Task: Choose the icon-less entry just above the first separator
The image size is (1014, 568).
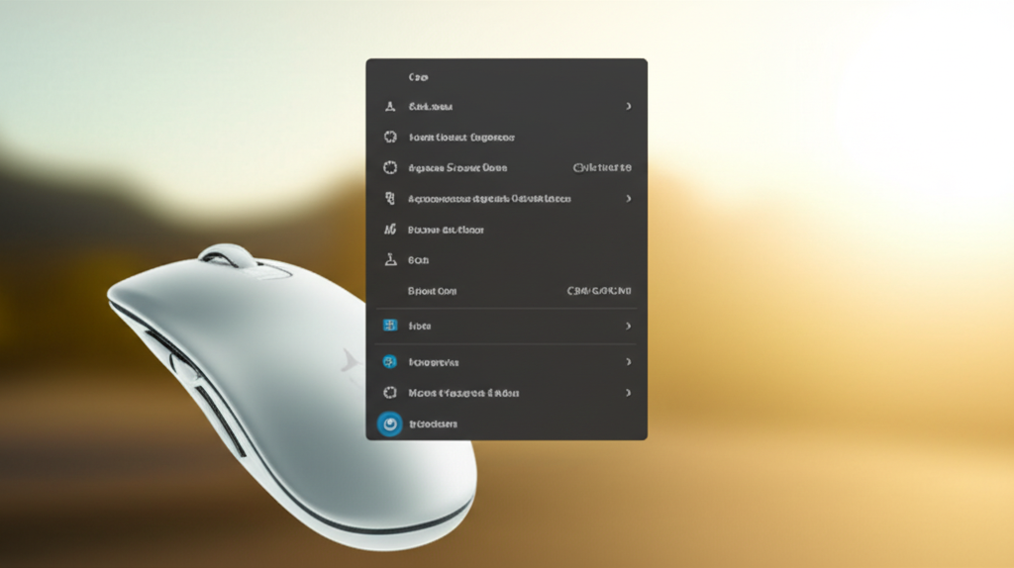Action: (x=432, y=291)
